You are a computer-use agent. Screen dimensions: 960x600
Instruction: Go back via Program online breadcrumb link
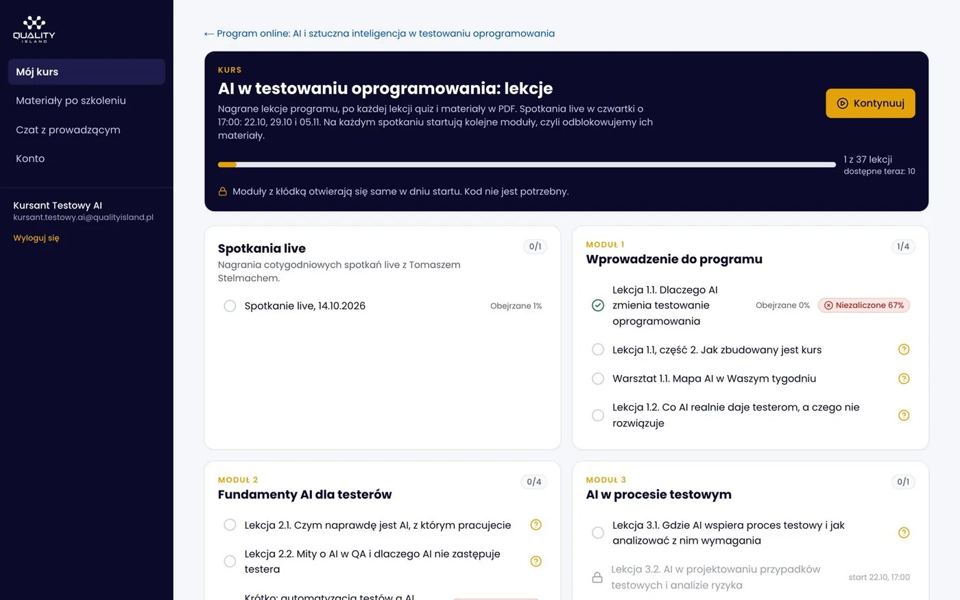(x=379, y=34)
